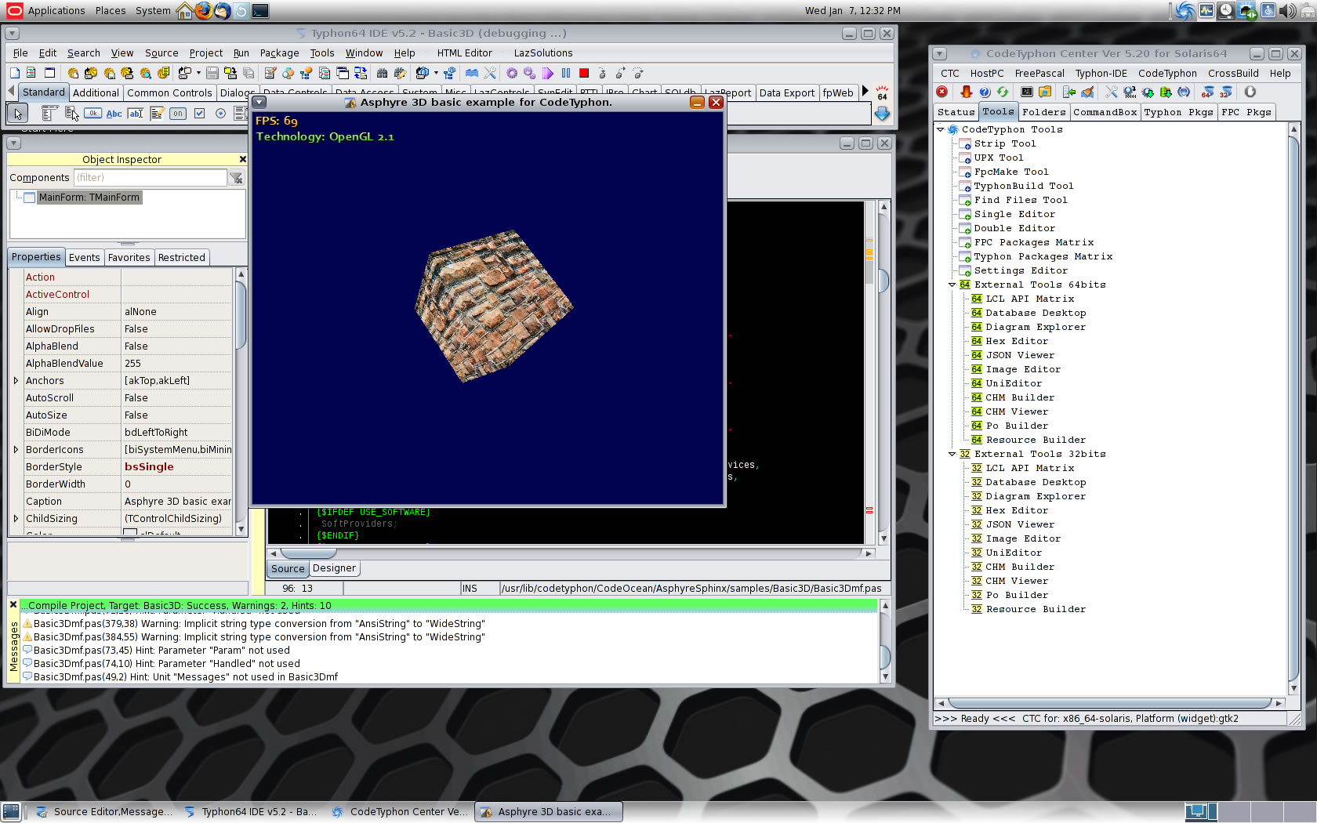Open the terminal icon in CodeTyphon Center
Screen dimensions: 1317x823
(x=1027, y=92)
